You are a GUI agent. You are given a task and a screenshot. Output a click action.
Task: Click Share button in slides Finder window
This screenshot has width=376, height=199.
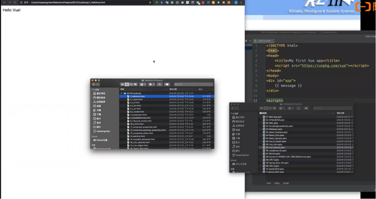[x=299, y=108]
